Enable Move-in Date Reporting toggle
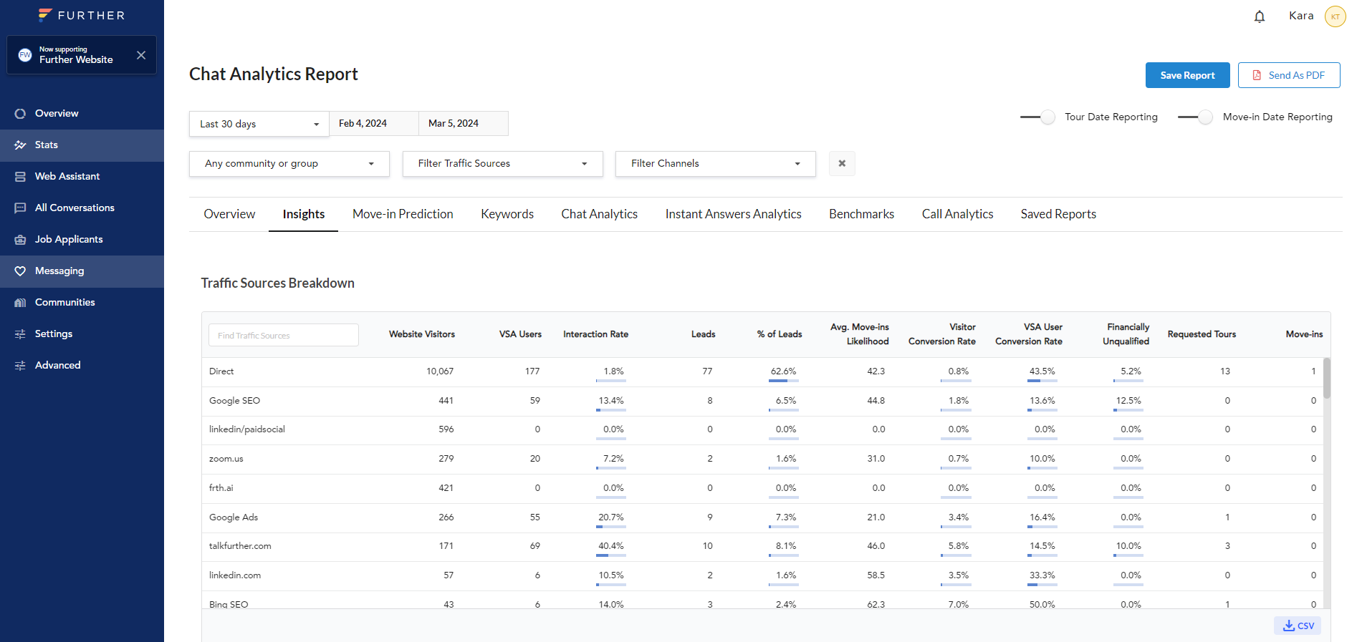 pos(1196,117)
